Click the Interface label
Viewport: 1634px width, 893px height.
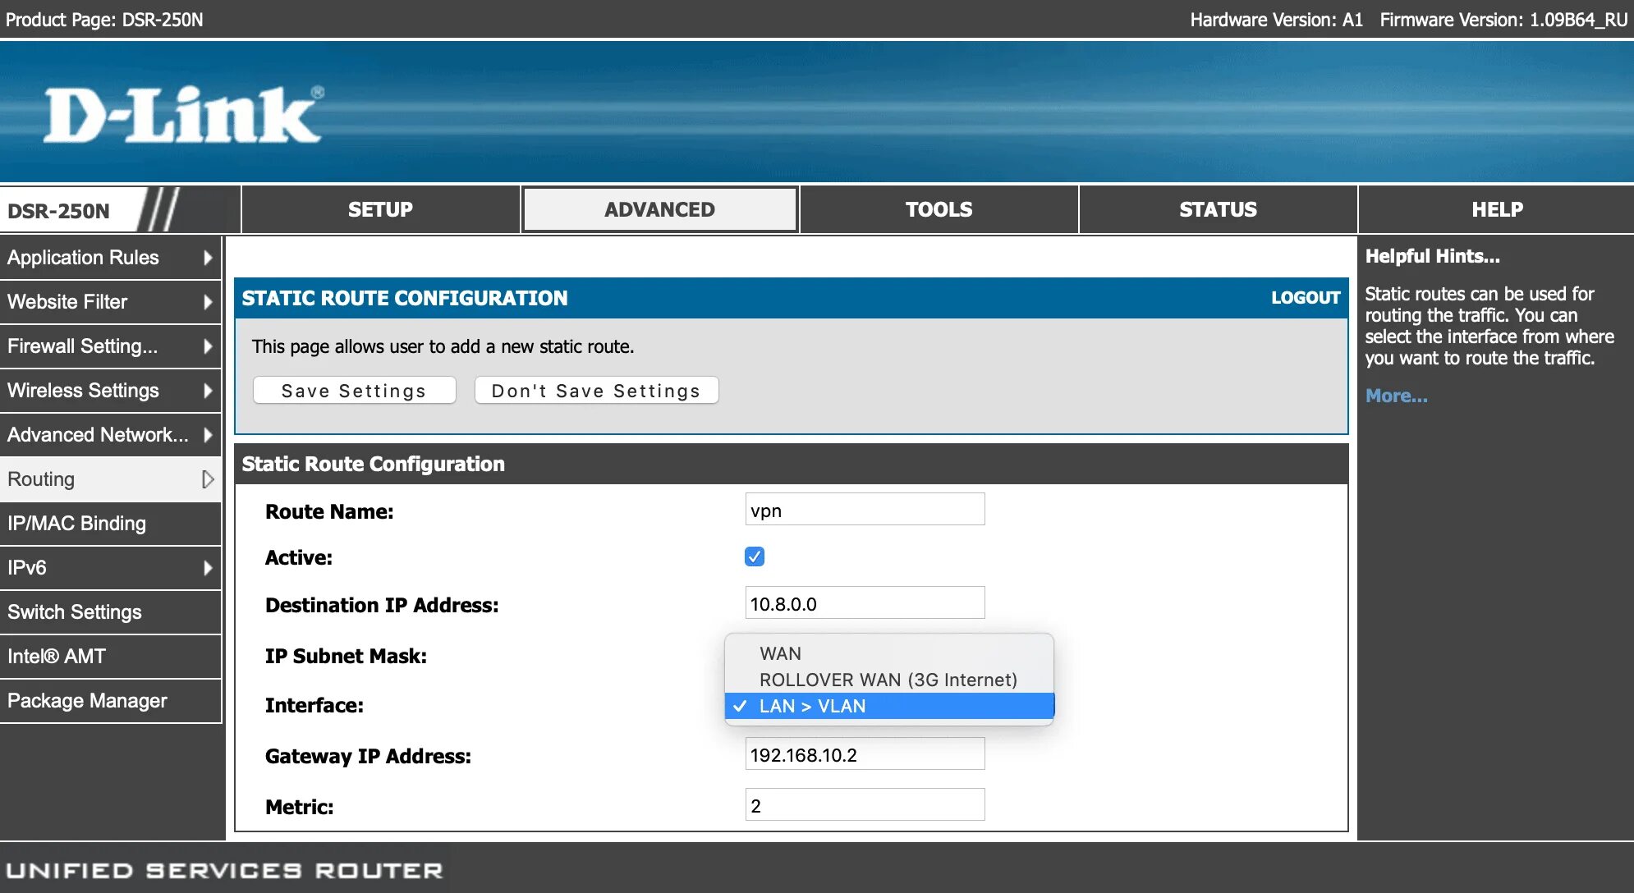(x=314, y=705)
